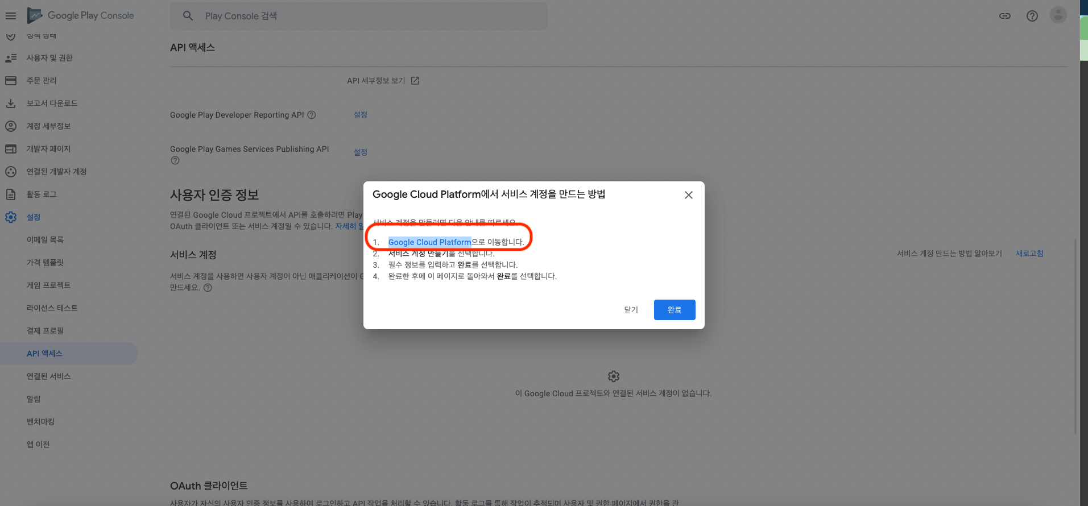The width and height of the screenshot is (1088, 506).
Task: Click help icon under Games Services Publishing API
Action: coord(175,160)
